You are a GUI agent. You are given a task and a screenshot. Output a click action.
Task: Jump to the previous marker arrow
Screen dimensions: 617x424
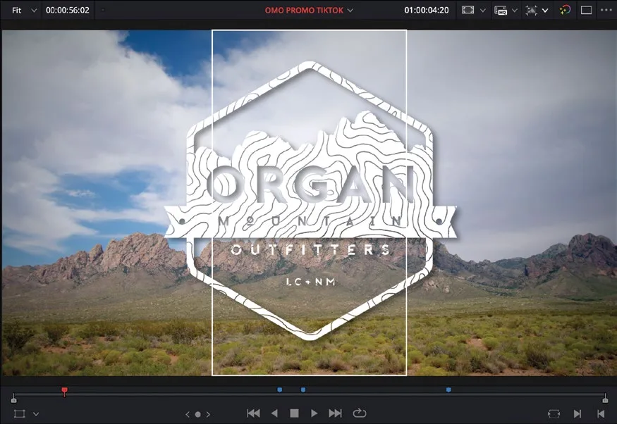(188, 414)
